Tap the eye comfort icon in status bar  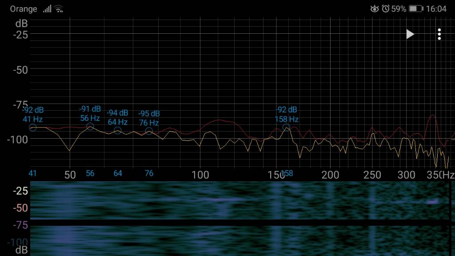(x=375, y=9)
